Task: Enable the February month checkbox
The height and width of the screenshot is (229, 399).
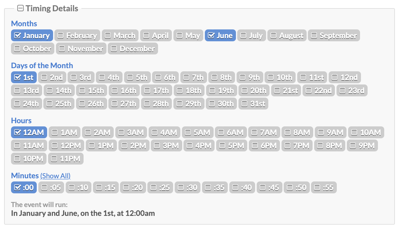Action: point(77,35)
